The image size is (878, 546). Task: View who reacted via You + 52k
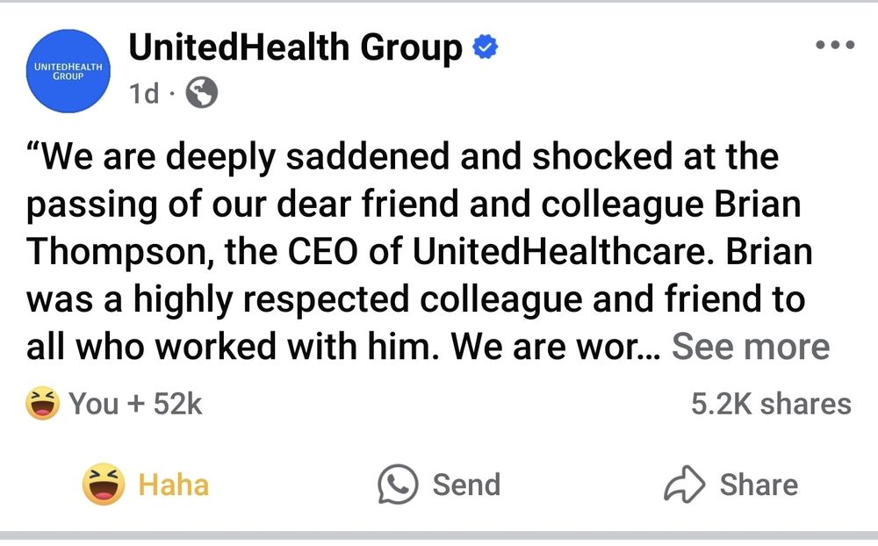pyautogui.click(x=135, y=404)
